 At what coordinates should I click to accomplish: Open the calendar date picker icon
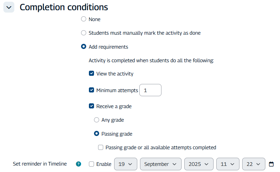[271, 164]
